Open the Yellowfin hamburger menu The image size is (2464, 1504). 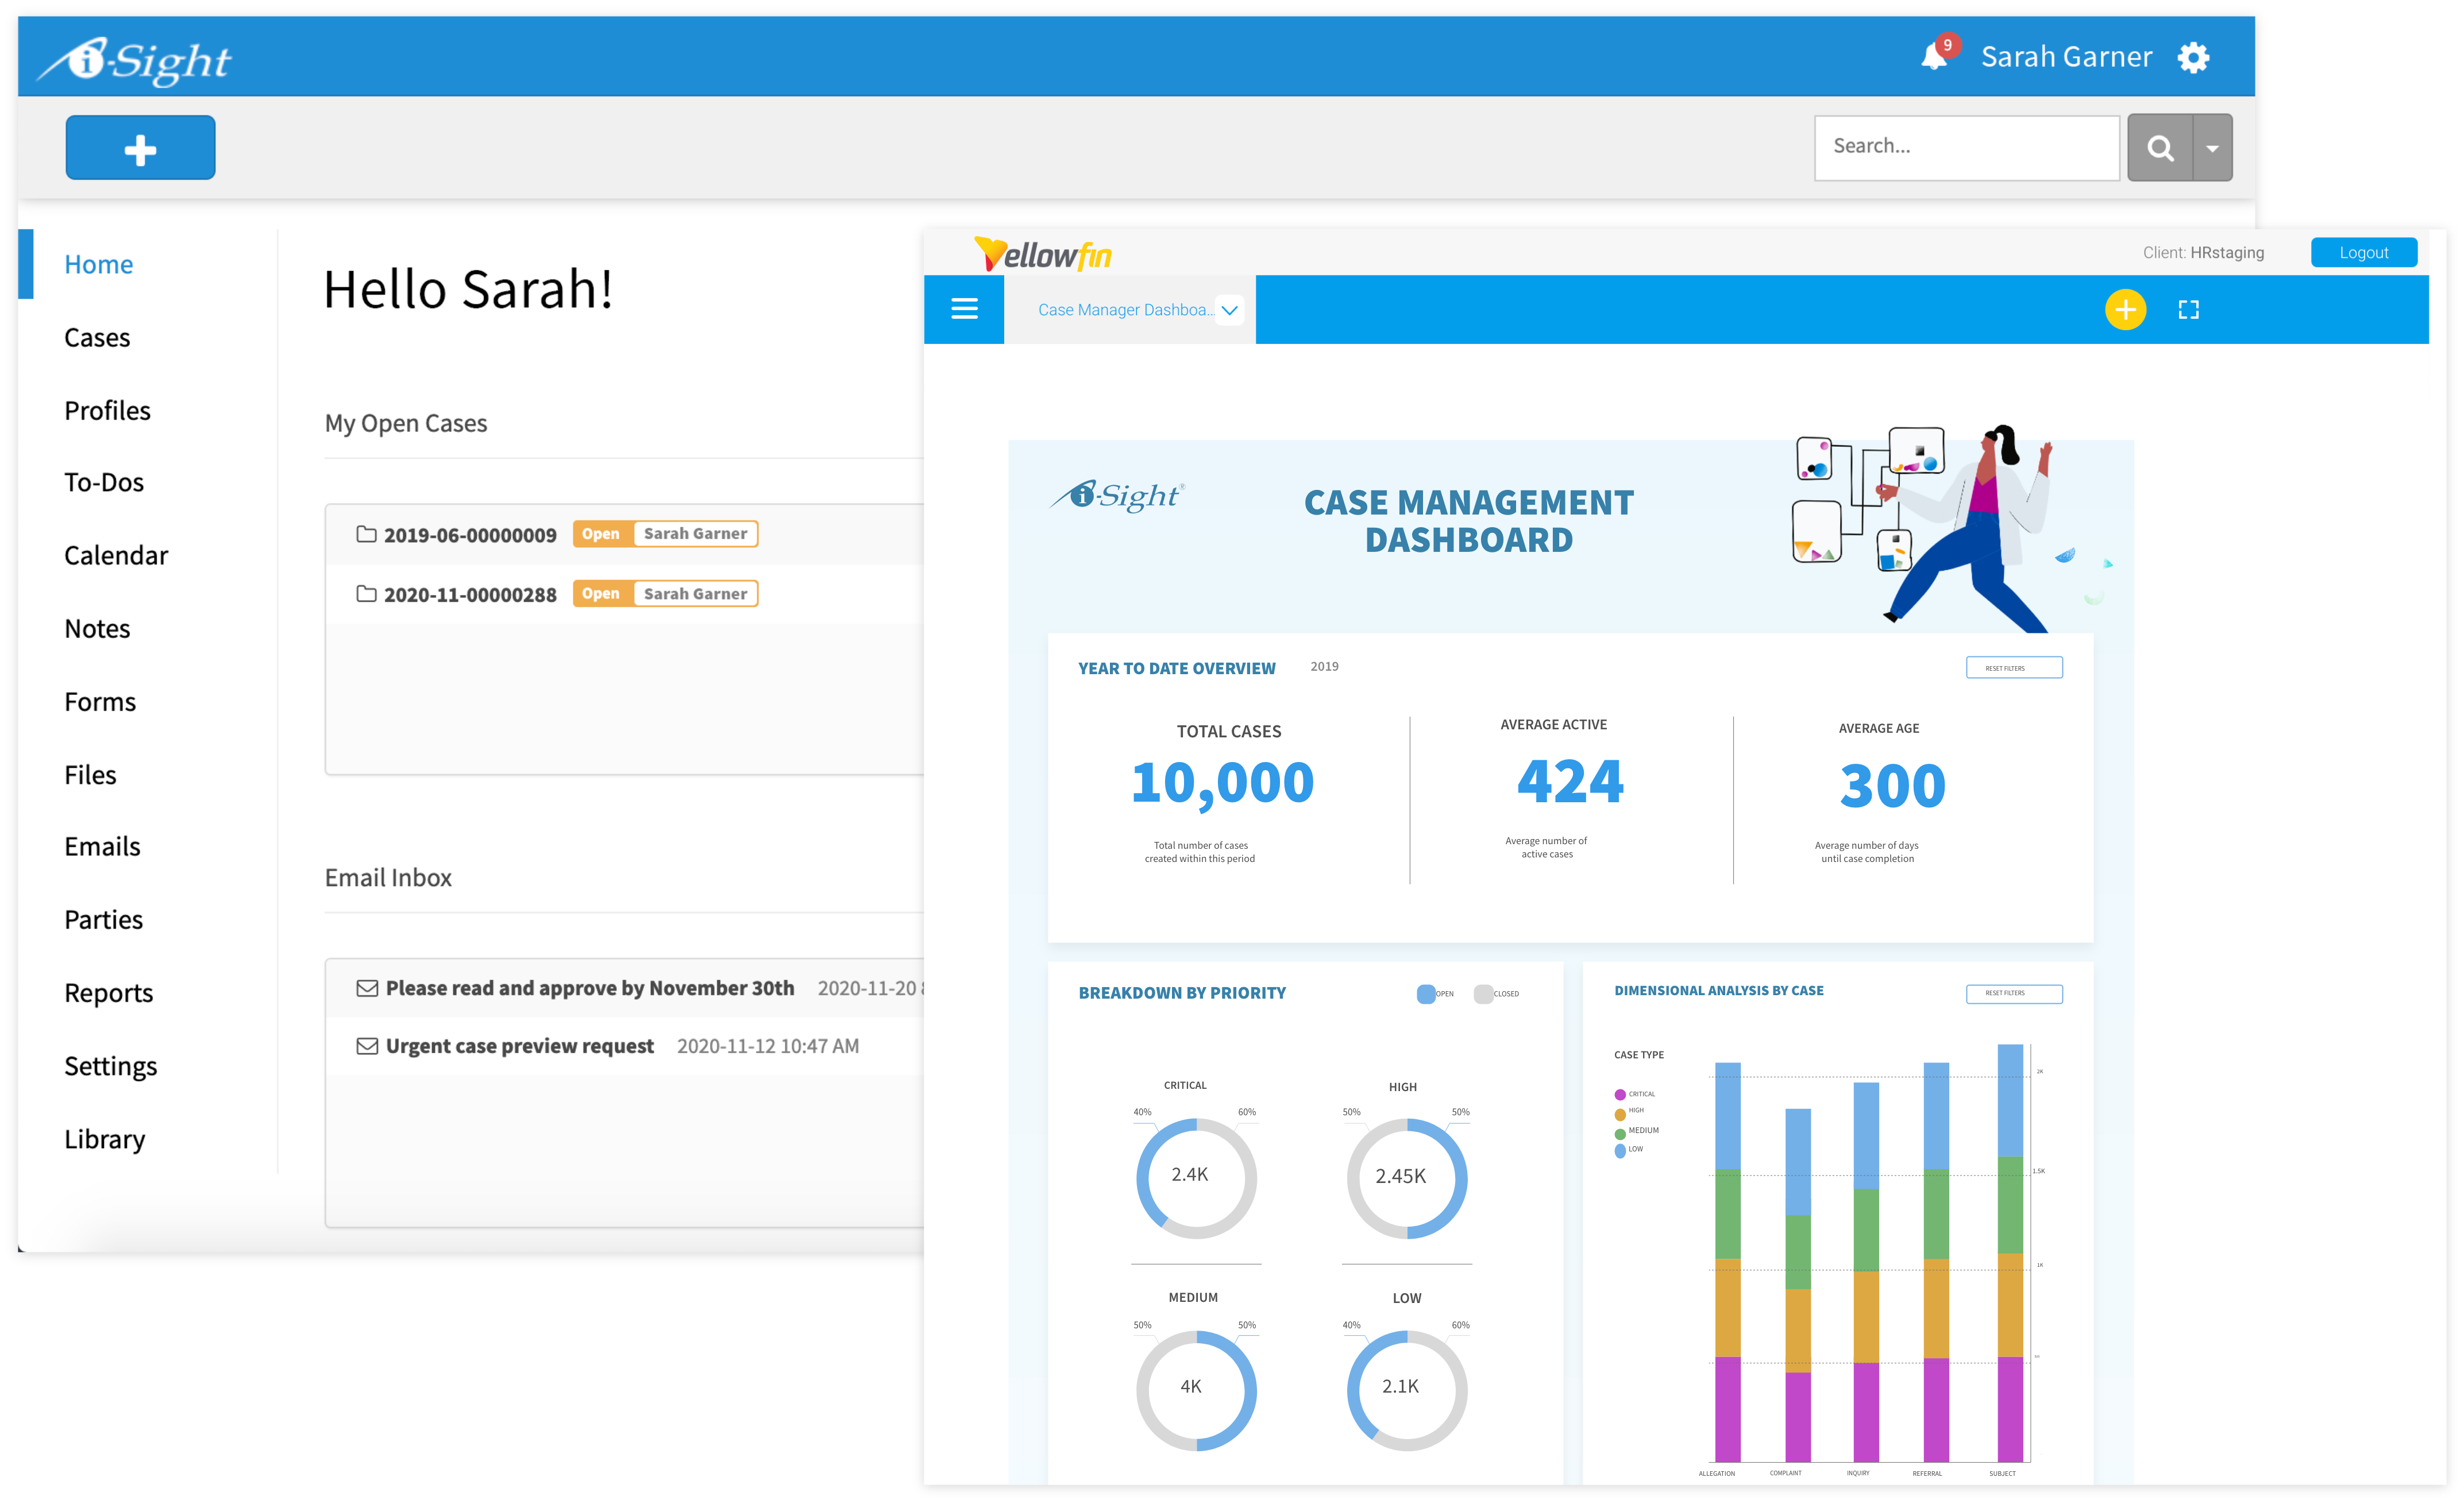pos(964,309)
